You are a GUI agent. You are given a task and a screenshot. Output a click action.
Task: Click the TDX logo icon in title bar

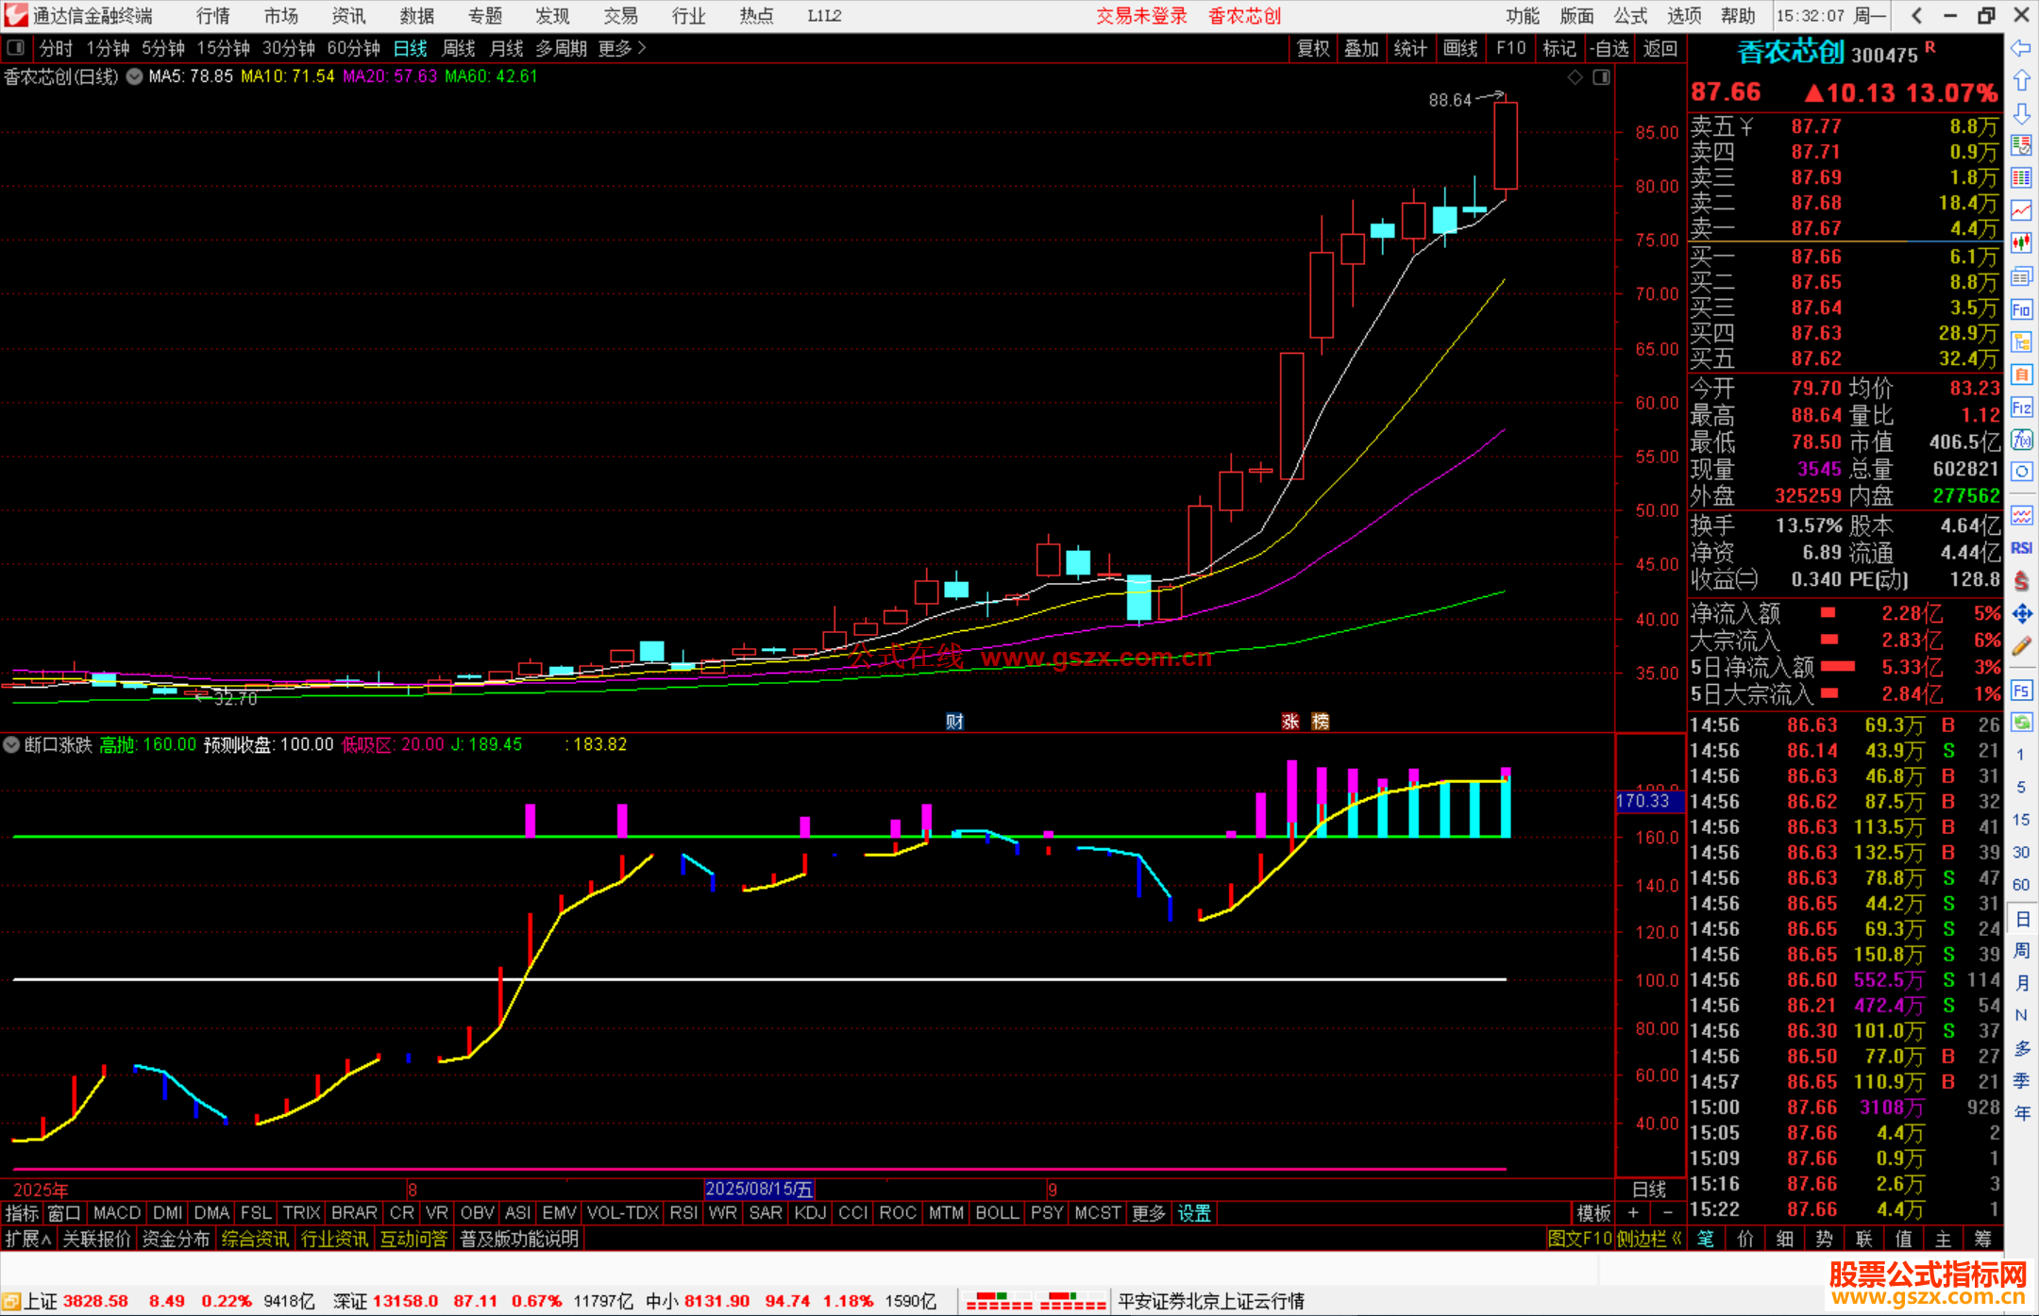(16, 15)
